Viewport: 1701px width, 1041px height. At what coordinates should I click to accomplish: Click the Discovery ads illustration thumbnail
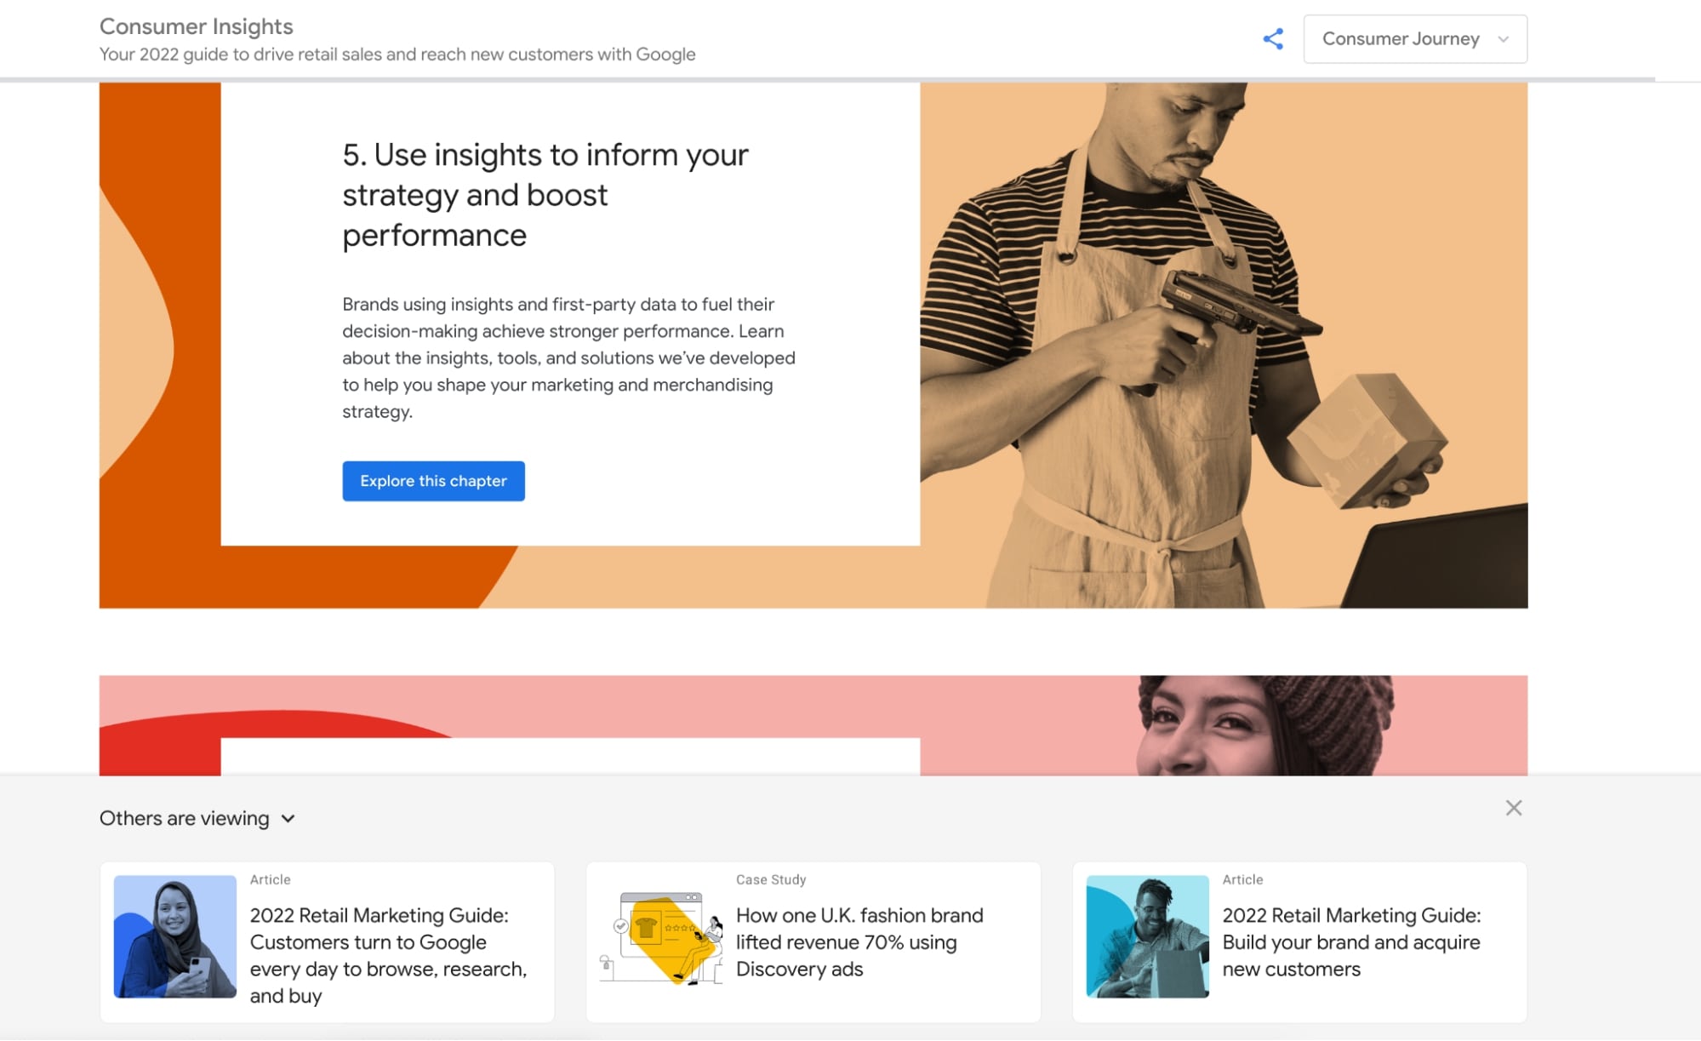point(661,936)
